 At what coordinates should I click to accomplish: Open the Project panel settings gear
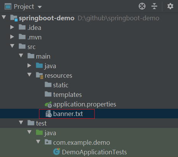tap(170, 6)
